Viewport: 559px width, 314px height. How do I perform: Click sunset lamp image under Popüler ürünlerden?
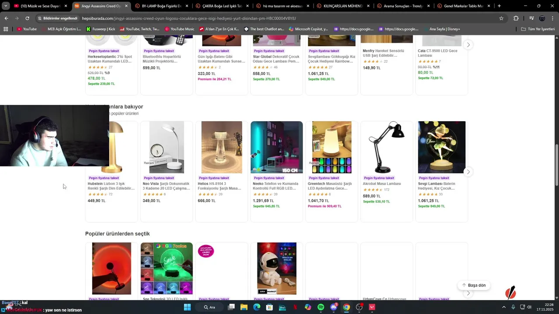tap(111, 269)
